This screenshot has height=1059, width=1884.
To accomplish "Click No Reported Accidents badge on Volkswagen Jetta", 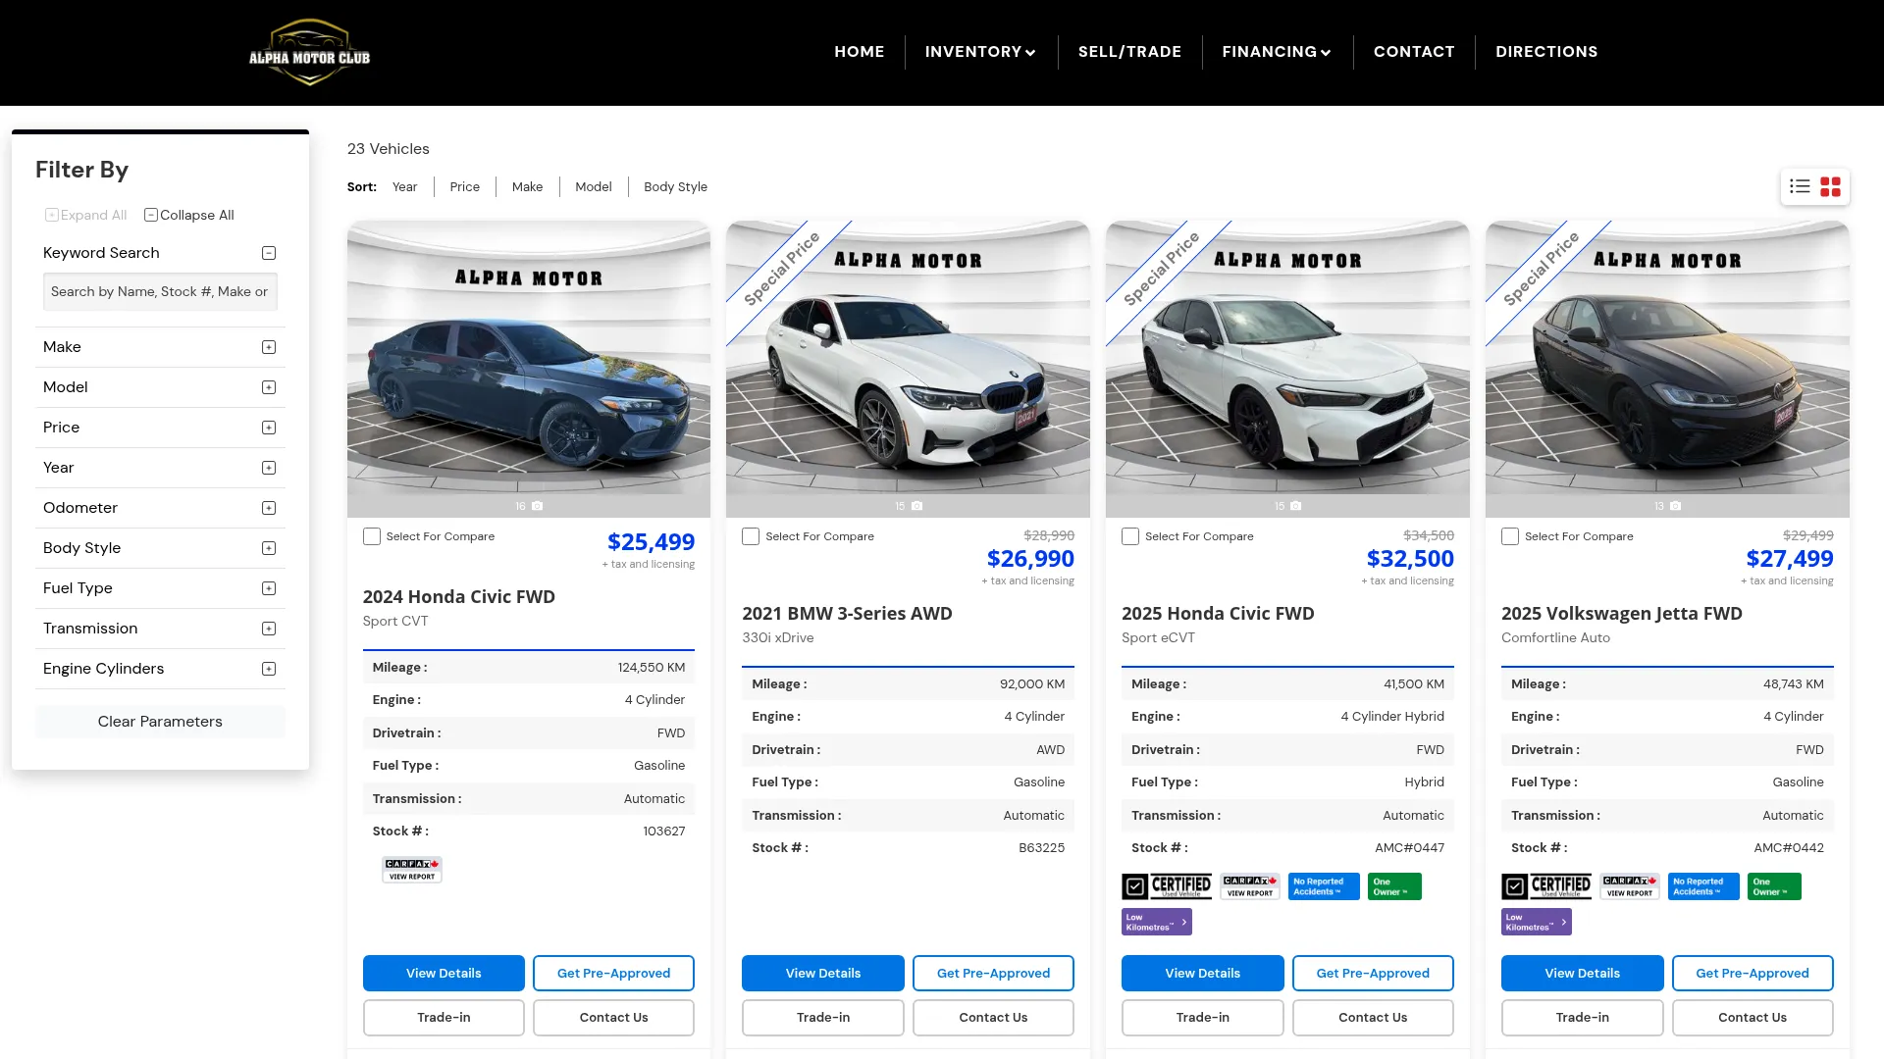I will pyautogui.click(x=1703, y=886).
